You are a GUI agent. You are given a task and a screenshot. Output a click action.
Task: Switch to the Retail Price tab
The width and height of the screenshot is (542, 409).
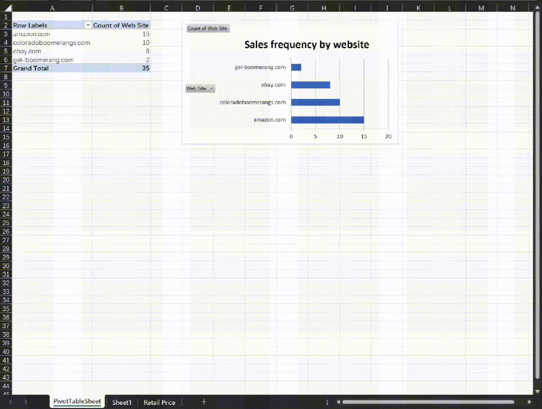point(159,402)
